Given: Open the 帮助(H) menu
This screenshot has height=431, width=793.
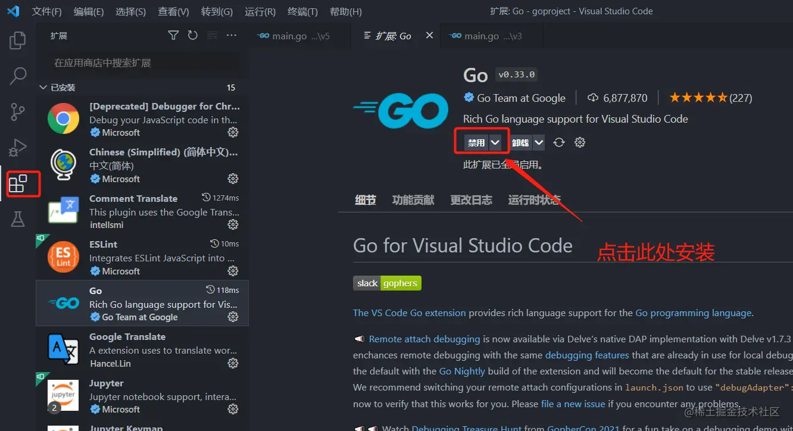Looking at the screenshot, I should 346,11.
